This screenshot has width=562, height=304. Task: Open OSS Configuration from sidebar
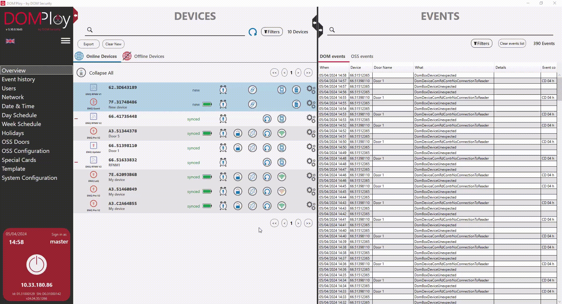[25, 151]
